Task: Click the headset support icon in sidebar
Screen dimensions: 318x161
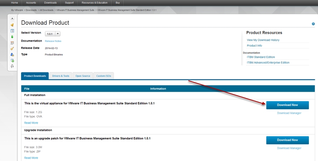Action: point(12,66)
